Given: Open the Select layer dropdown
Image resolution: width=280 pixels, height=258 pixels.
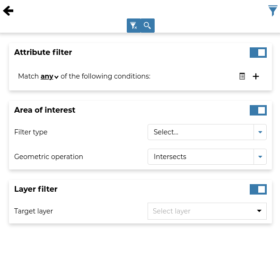Looking at the screenshot, I should (207, 211).
